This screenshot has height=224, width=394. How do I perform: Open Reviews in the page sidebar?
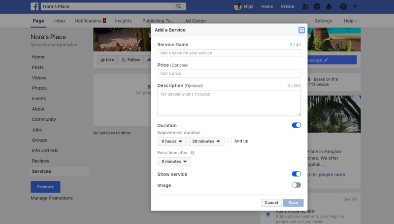pos(40,161)
